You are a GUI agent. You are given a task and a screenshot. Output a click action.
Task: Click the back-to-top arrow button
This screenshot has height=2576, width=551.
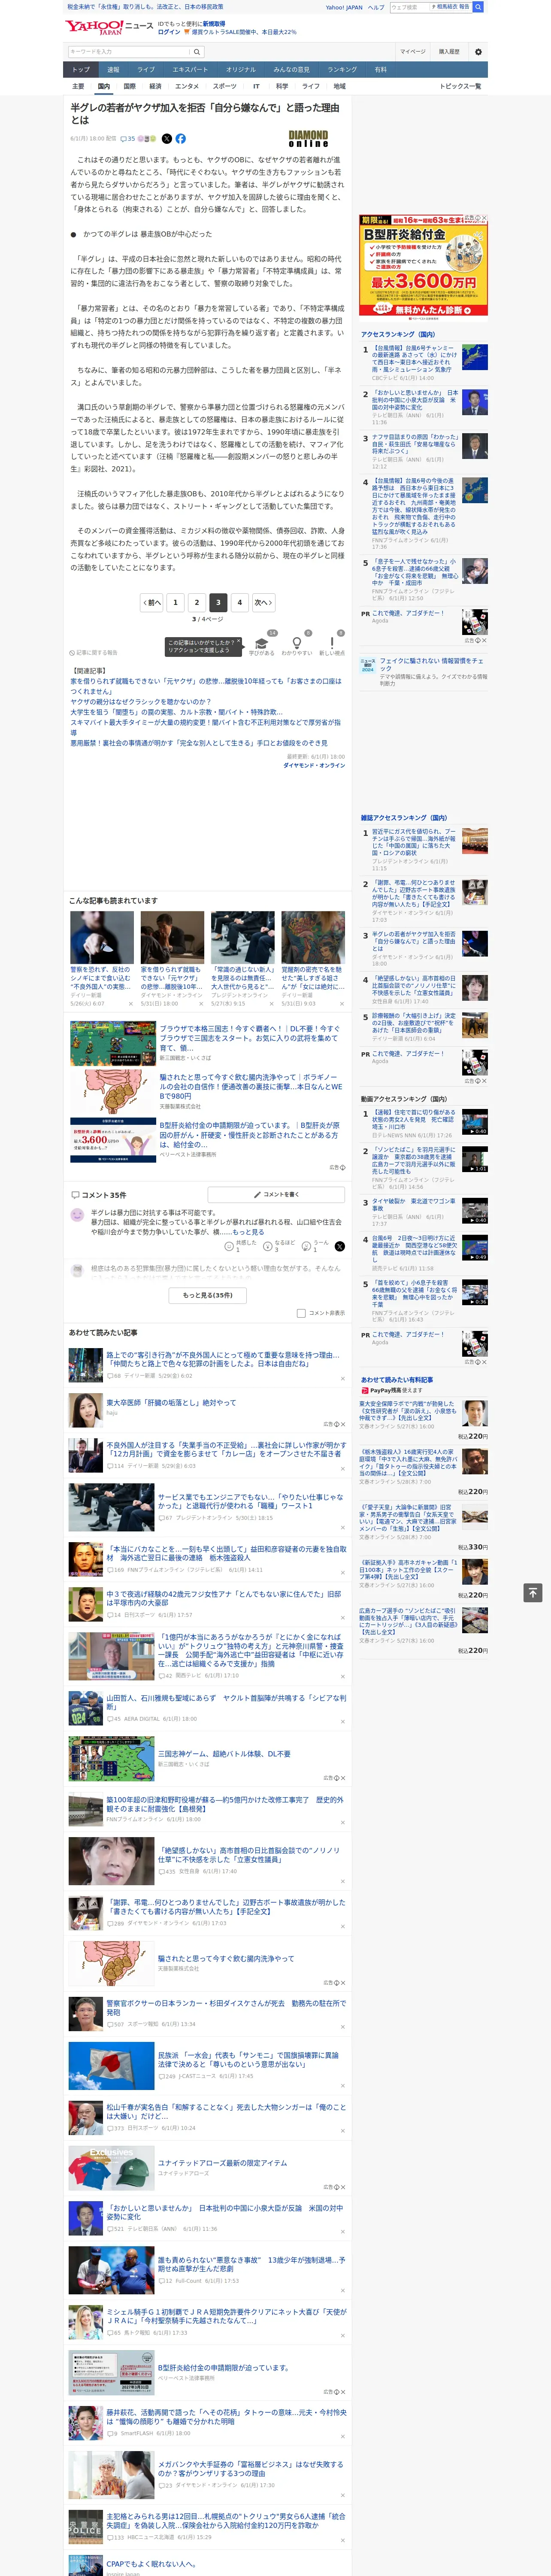pos(533,1592)
